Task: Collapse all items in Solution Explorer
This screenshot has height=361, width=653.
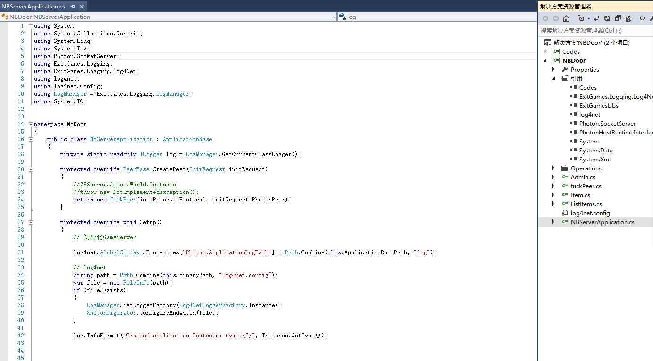Action: [x=618, y=18]
